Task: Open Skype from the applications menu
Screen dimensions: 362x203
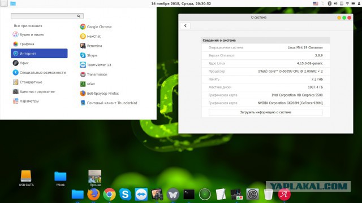Action: point(88,55)
